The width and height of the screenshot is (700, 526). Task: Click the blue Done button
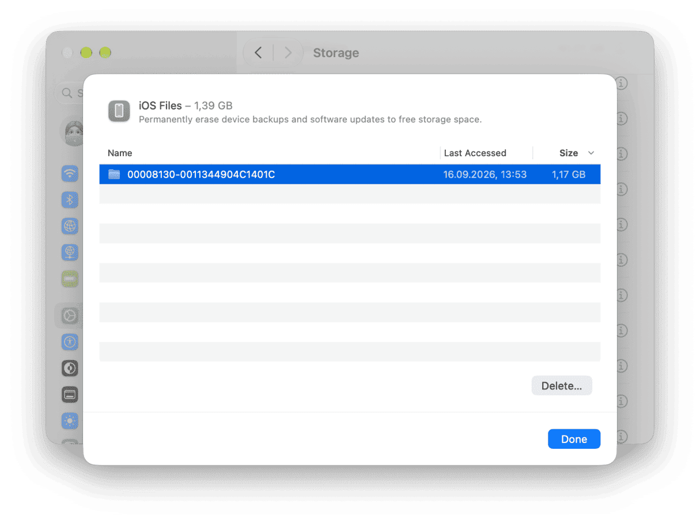[x=574, y=439]
